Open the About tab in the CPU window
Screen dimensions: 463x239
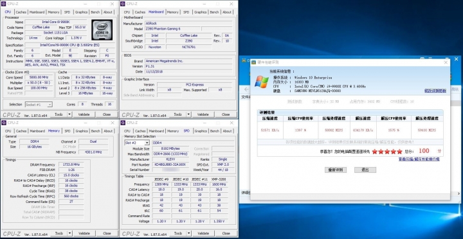click(x=108, y=12)
